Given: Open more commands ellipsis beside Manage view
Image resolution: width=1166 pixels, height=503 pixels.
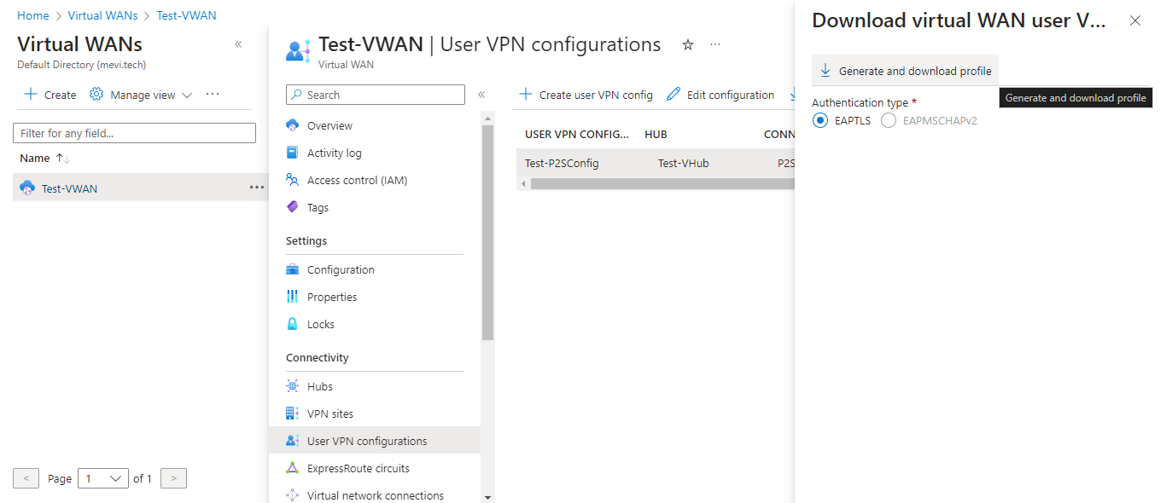Looking at the screenshot, I should (x=213, y=94).
